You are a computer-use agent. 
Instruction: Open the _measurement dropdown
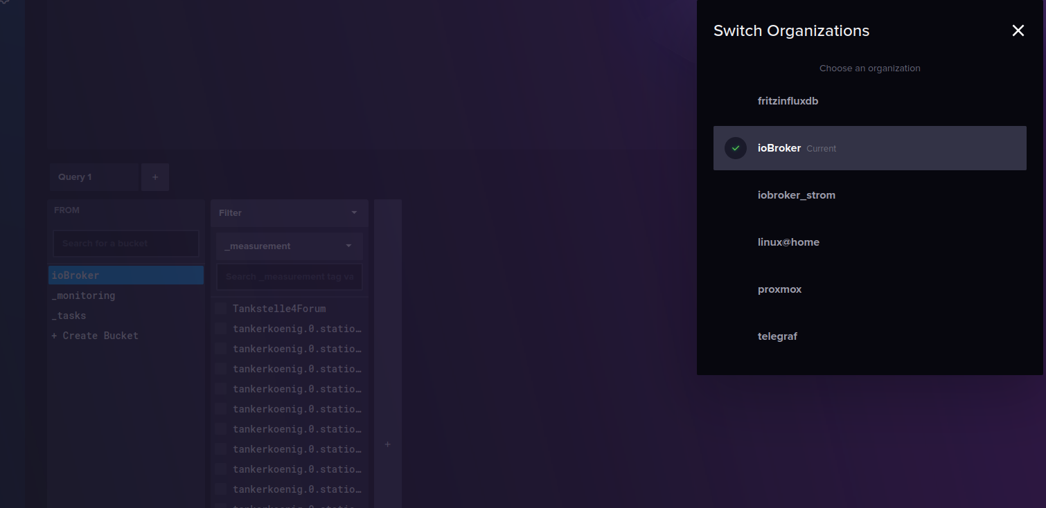pos(289,246)
